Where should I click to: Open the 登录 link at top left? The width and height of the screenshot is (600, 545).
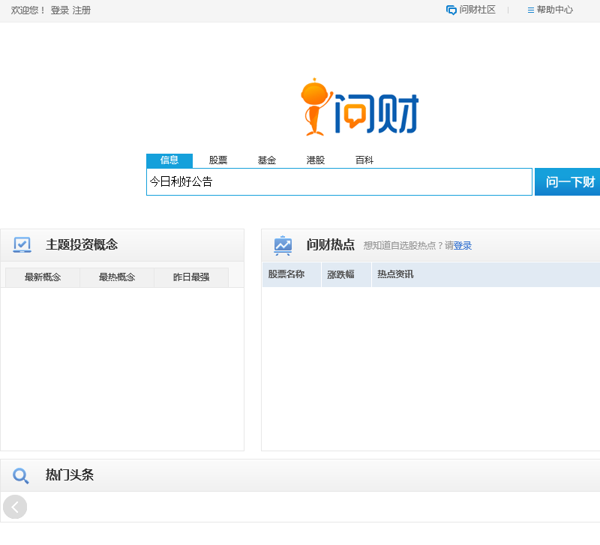pos(60,10)
